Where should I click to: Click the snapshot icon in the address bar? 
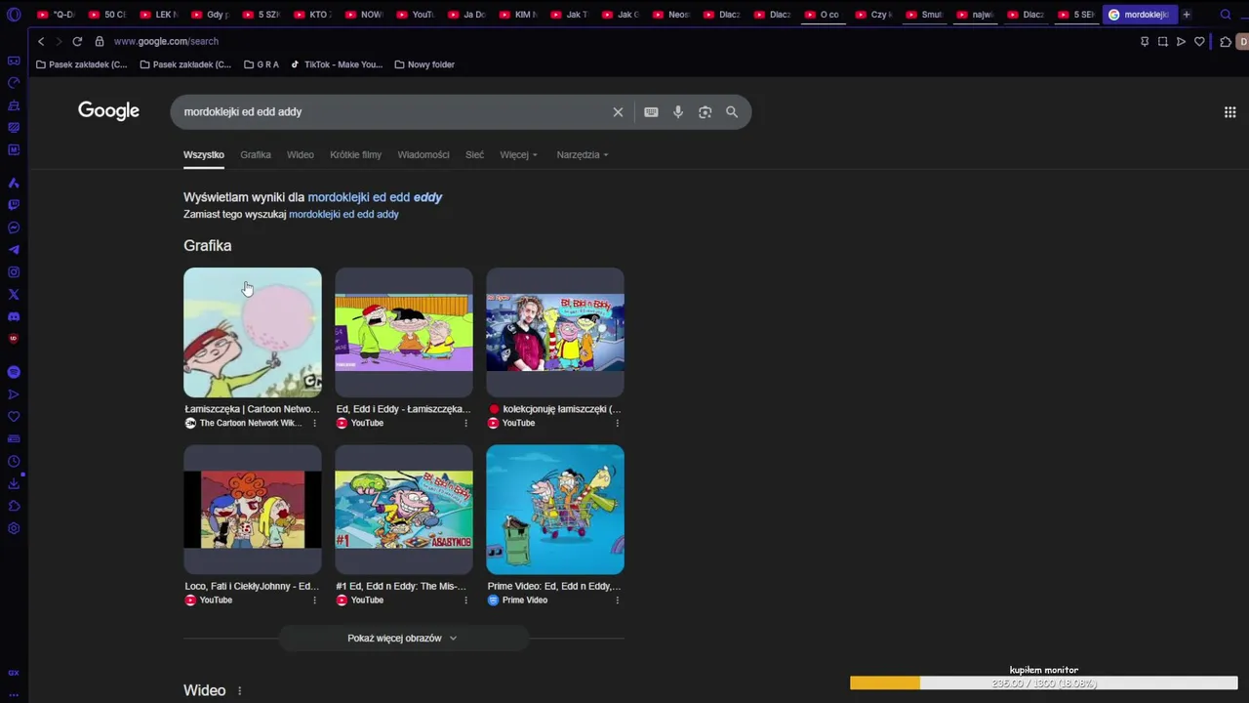click(x=1162, y=41)
